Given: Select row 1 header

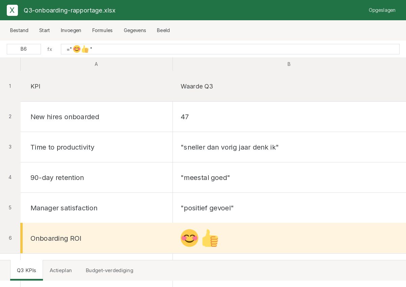Looking at the screenshot, I should [10, 86].
